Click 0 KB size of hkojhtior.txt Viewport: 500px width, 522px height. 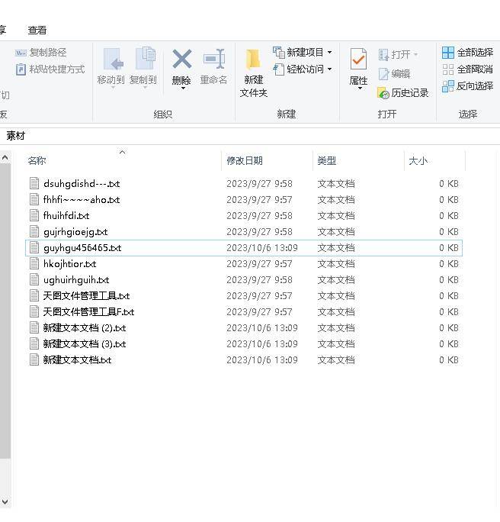coord(449,263)
